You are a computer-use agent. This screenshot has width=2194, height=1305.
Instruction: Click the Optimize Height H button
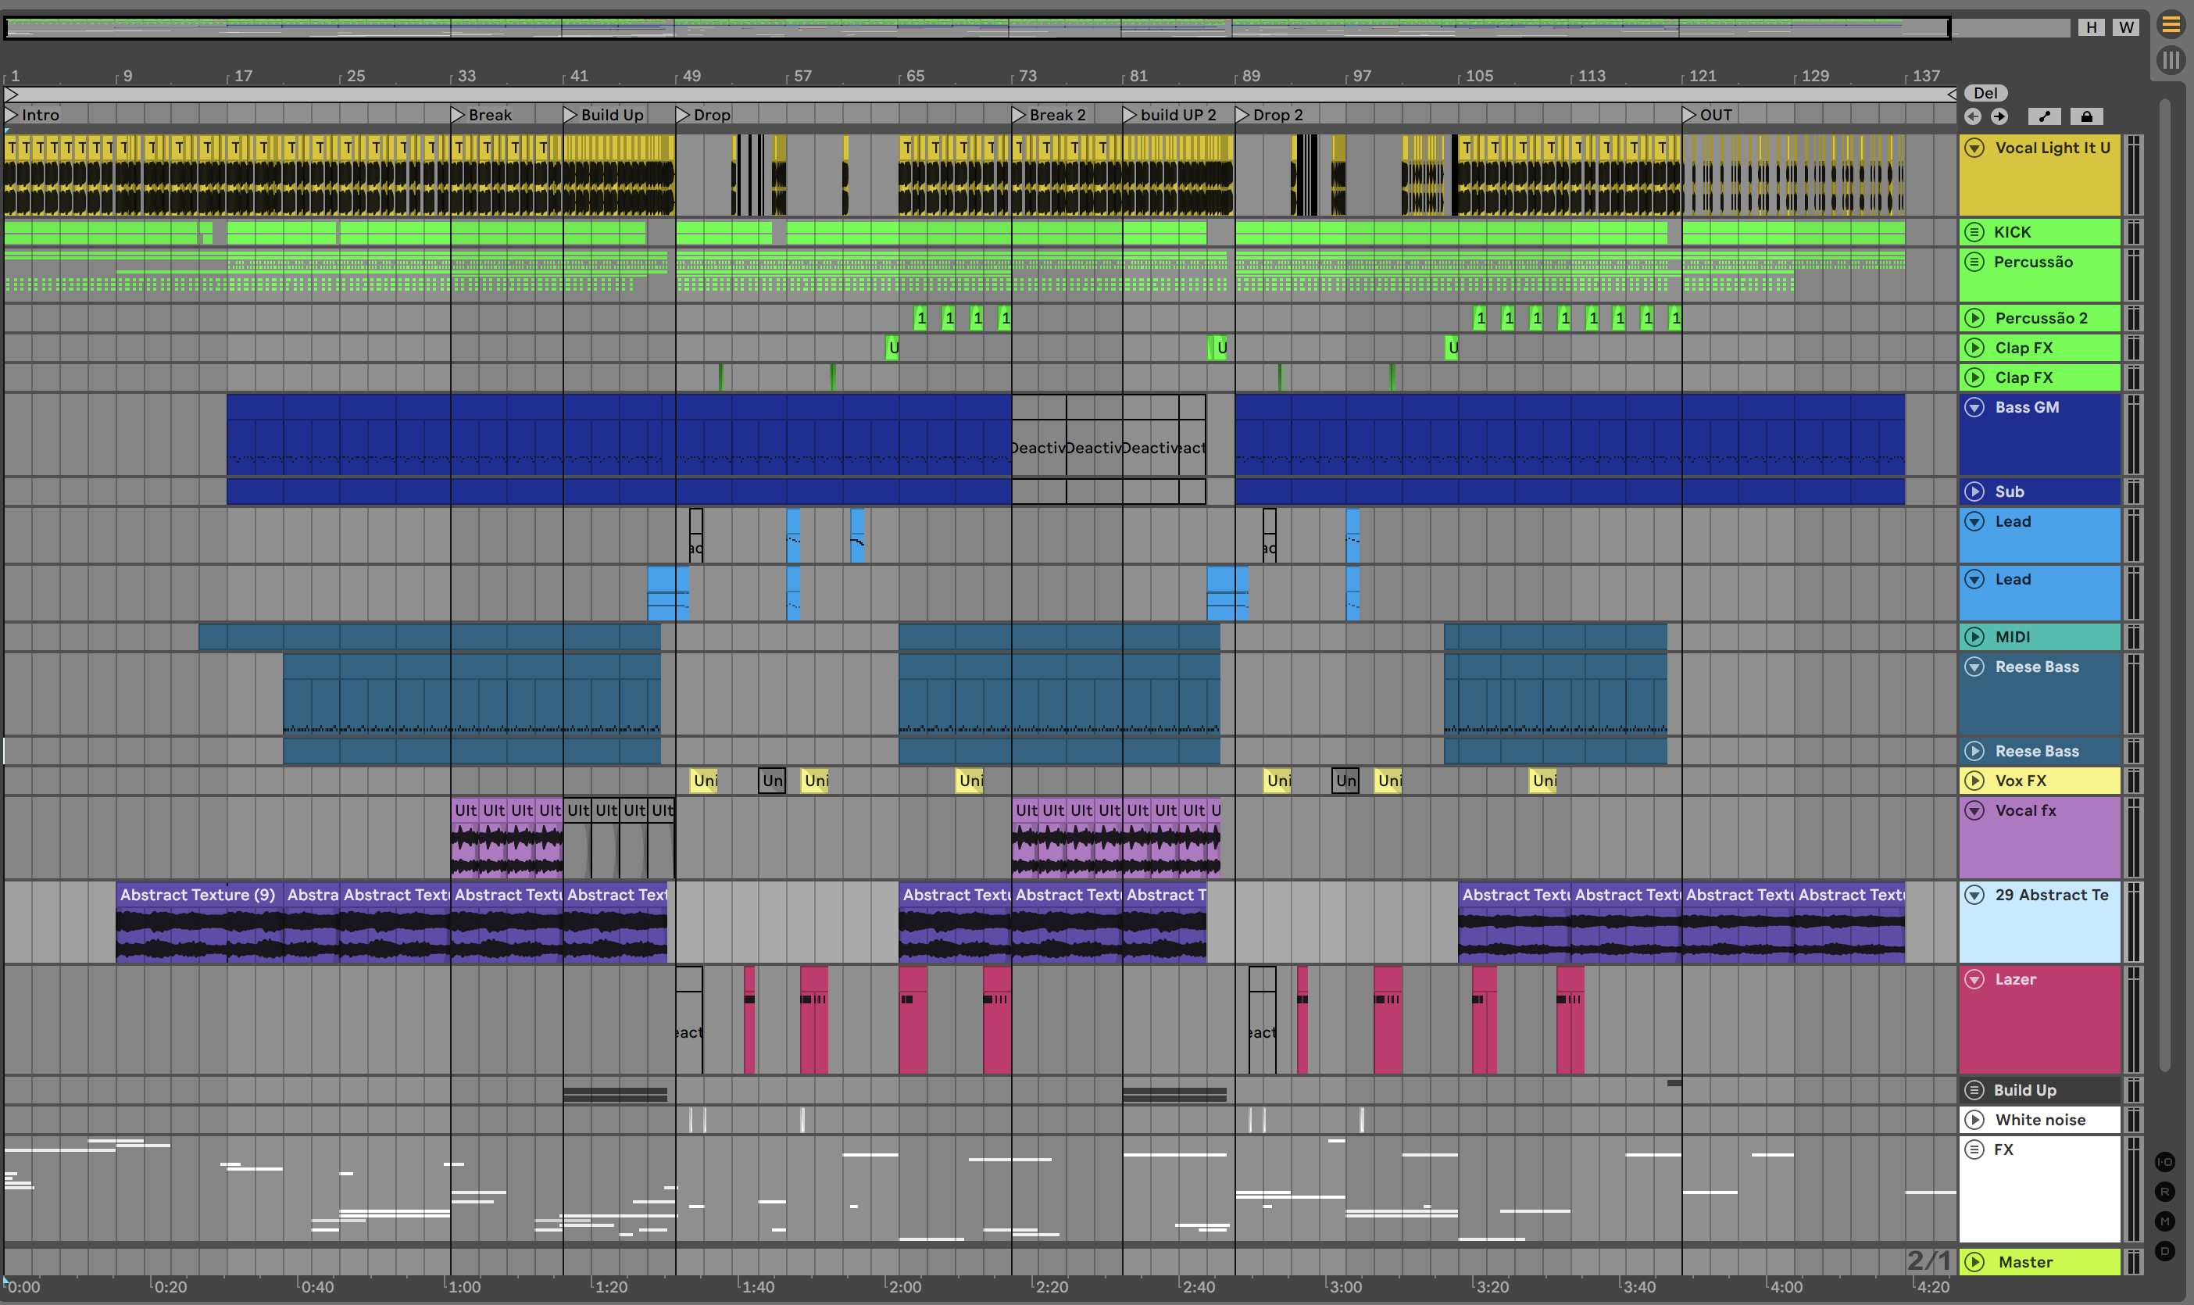[x=2091, y=27]
